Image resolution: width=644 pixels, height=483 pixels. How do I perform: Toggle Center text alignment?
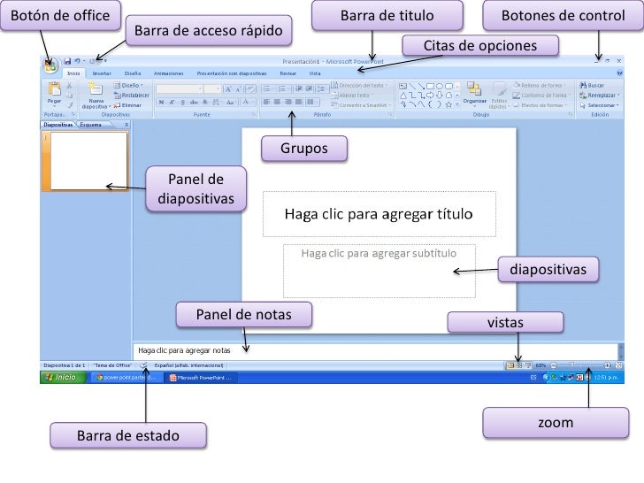277,102
